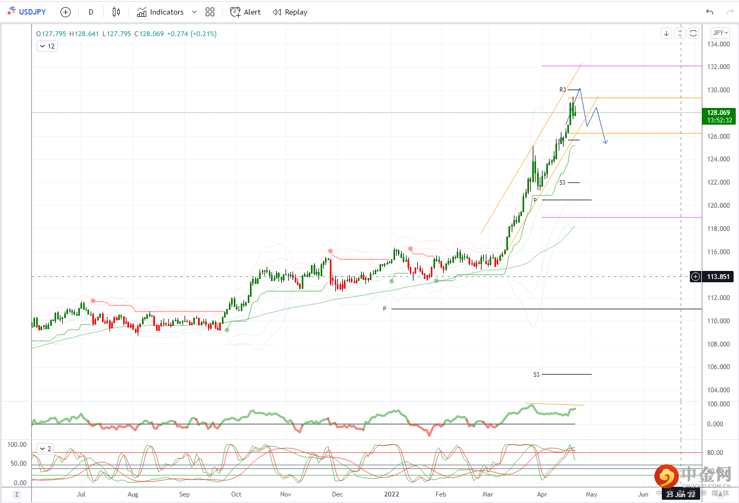This screenshot has width=739, height=503.
Task: Create a new Alert
Action: [x=246, y=12]
